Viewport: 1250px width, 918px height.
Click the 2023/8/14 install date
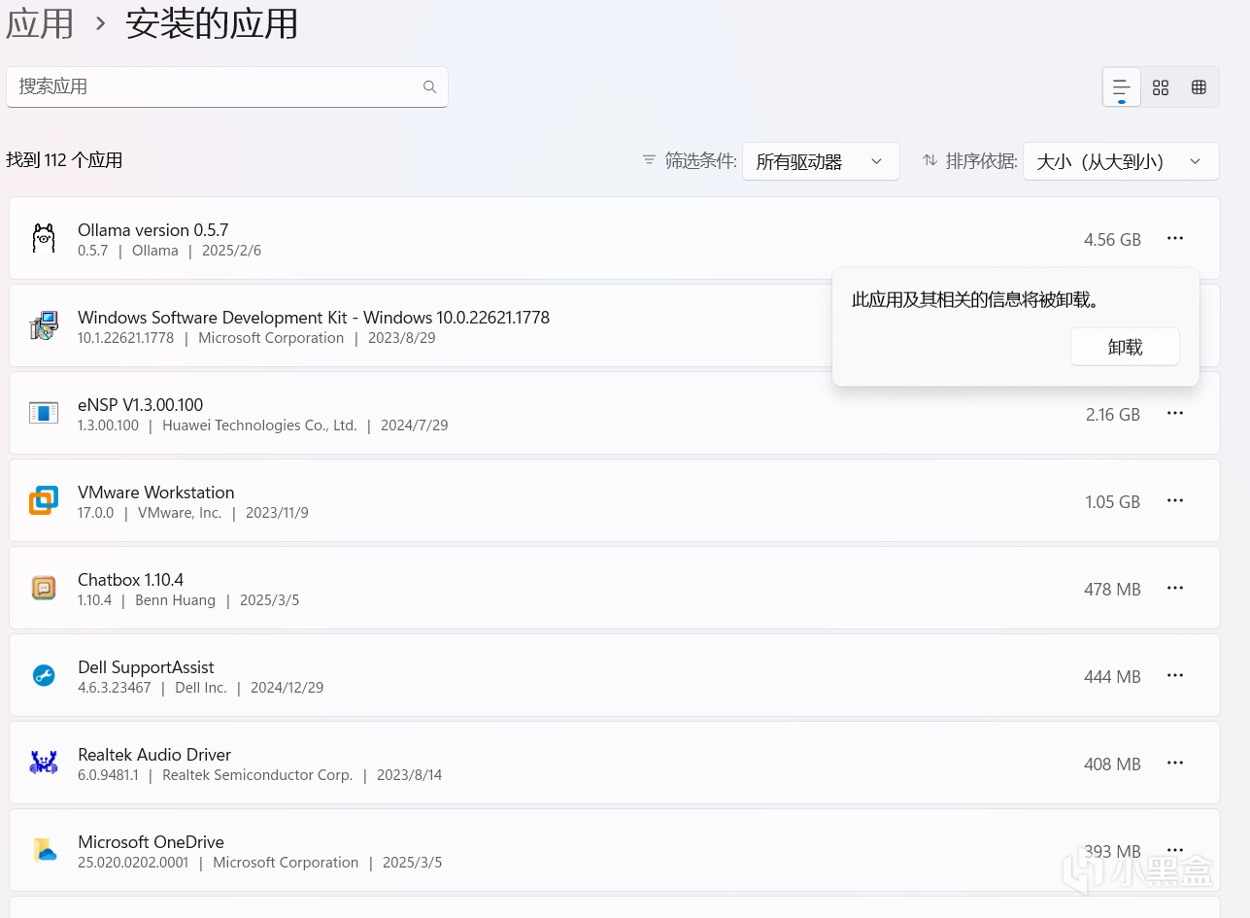(x=410, y=775)
